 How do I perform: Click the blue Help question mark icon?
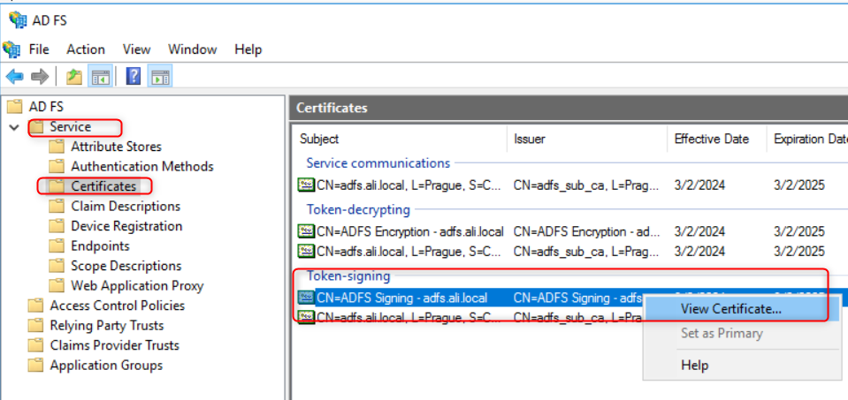tap(133, 76)
